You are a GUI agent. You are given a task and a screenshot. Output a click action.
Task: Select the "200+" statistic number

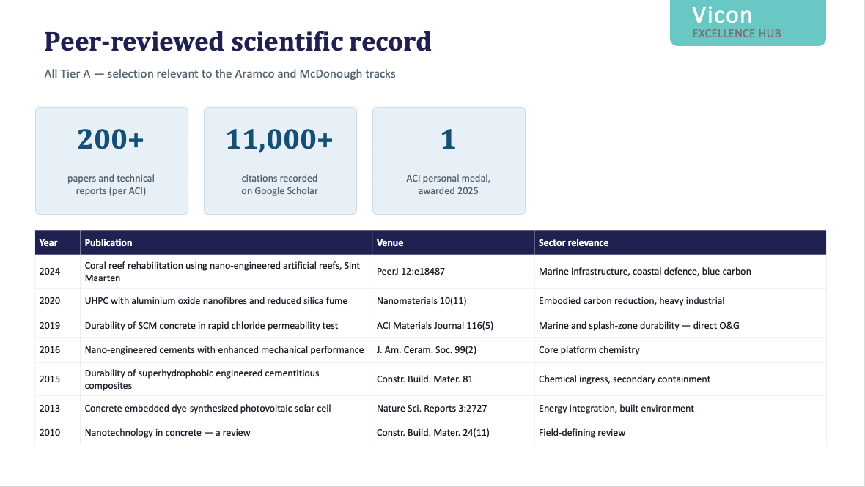[111, 139]
